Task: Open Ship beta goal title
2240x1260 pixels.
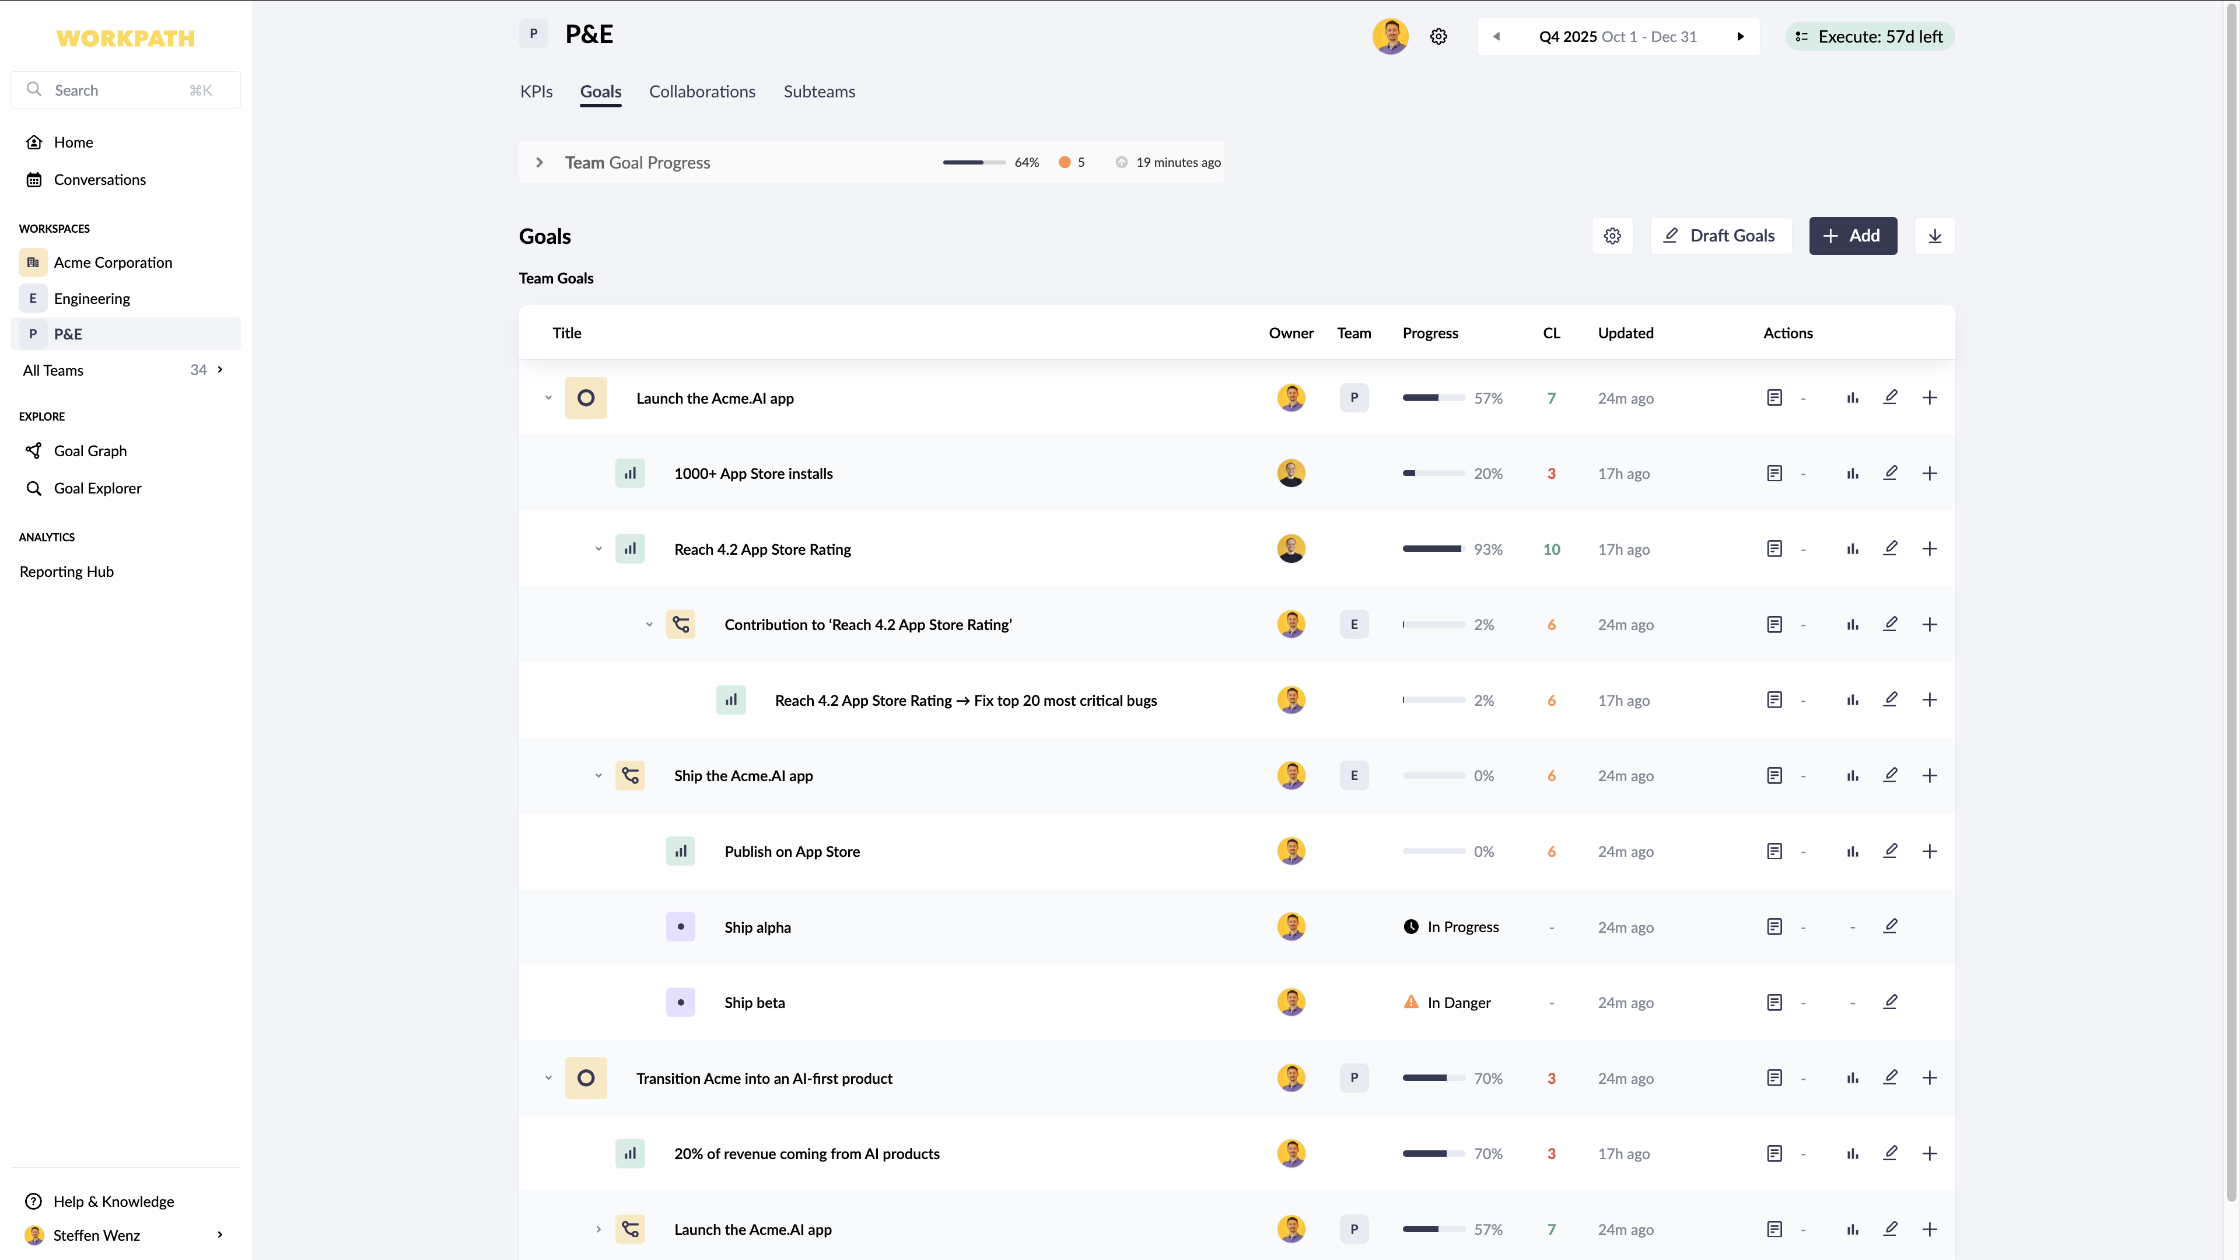Action: coord(754,1003)
